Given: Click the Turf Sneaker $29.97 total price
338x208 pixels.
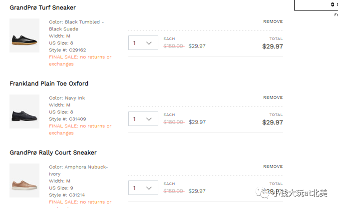Looking at the screenshot, I should 273,46.
